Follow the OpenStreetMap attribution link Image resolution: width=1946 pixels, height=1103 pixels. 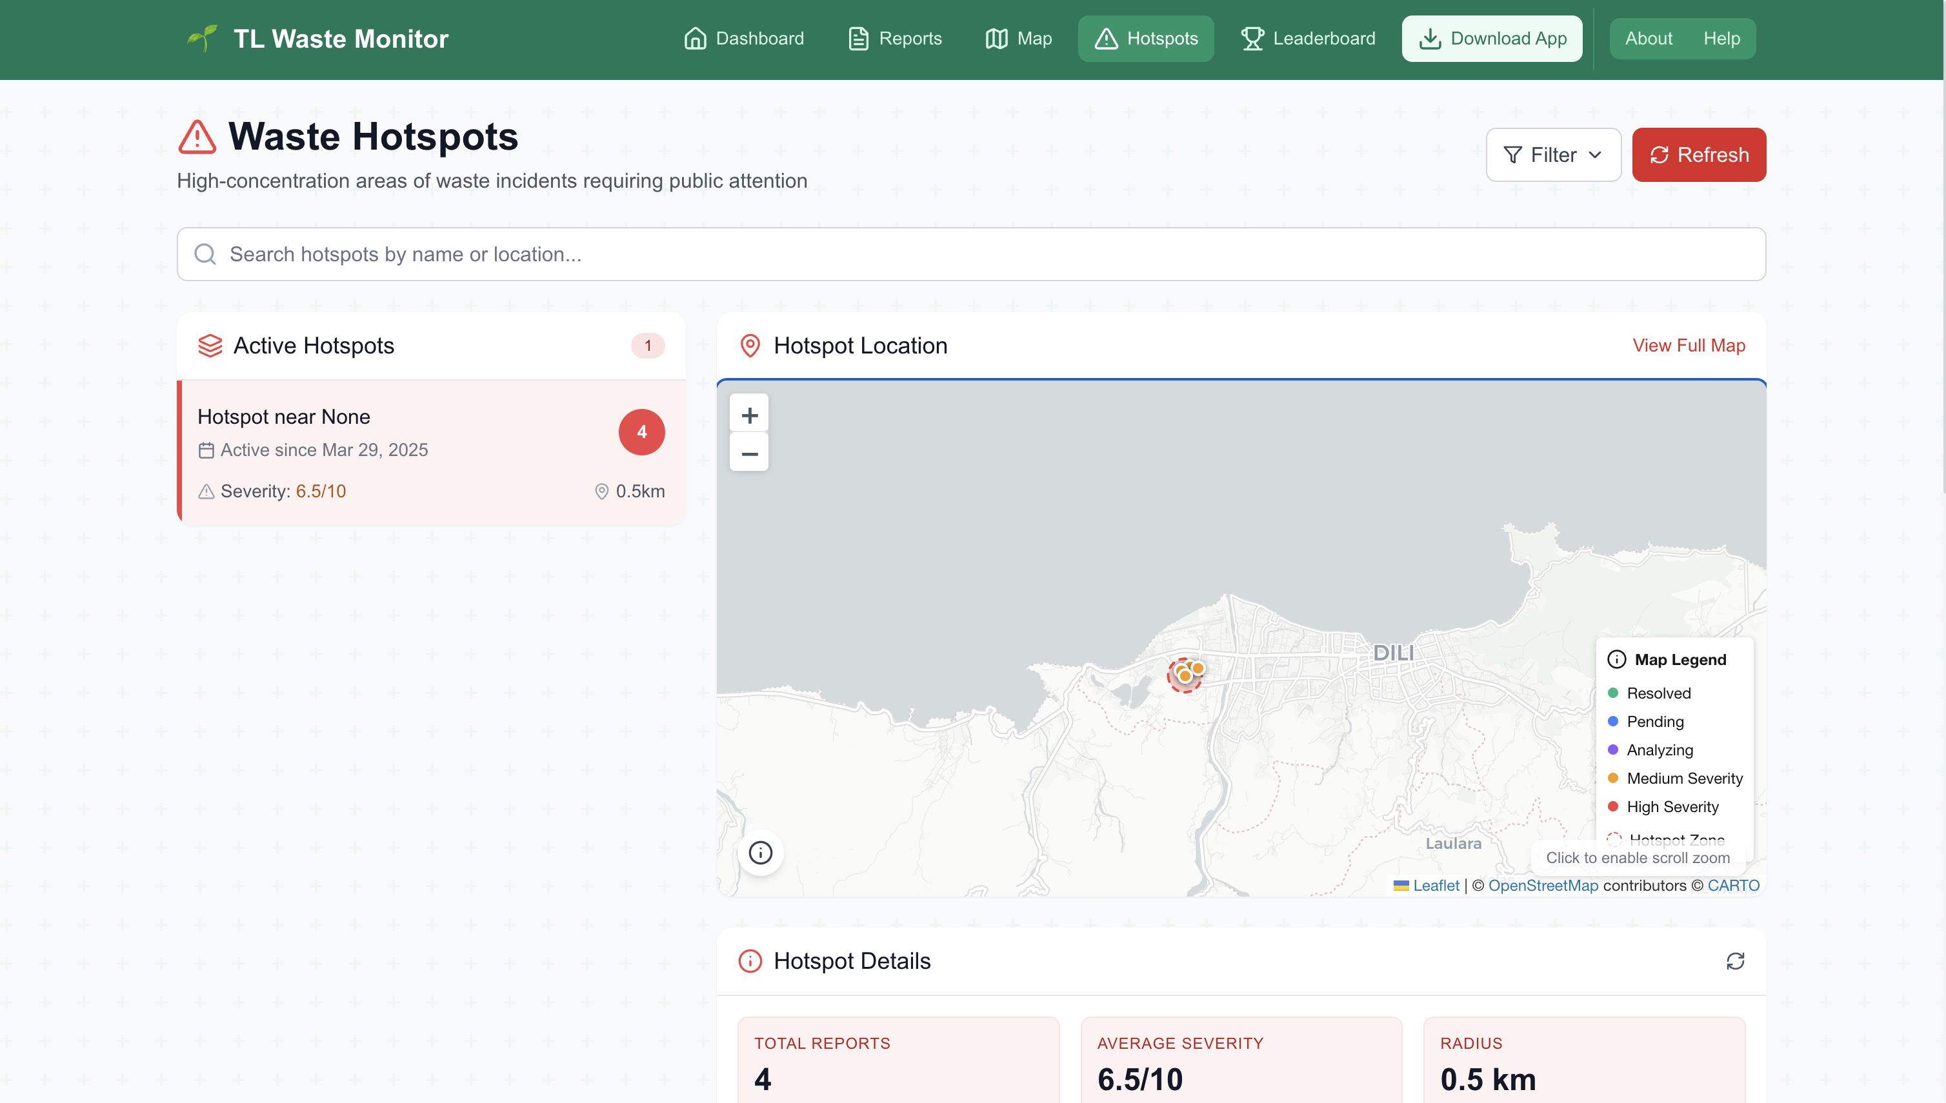pos(1543,885)
